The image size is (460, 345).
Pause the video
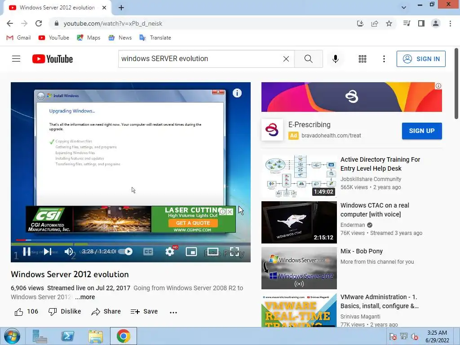(x=27, y=252)
